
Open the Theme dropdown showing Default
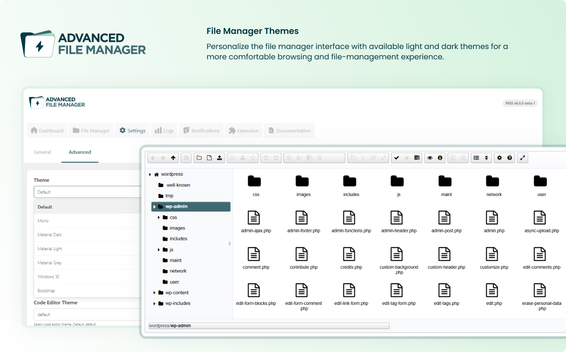tap(87, 192)
